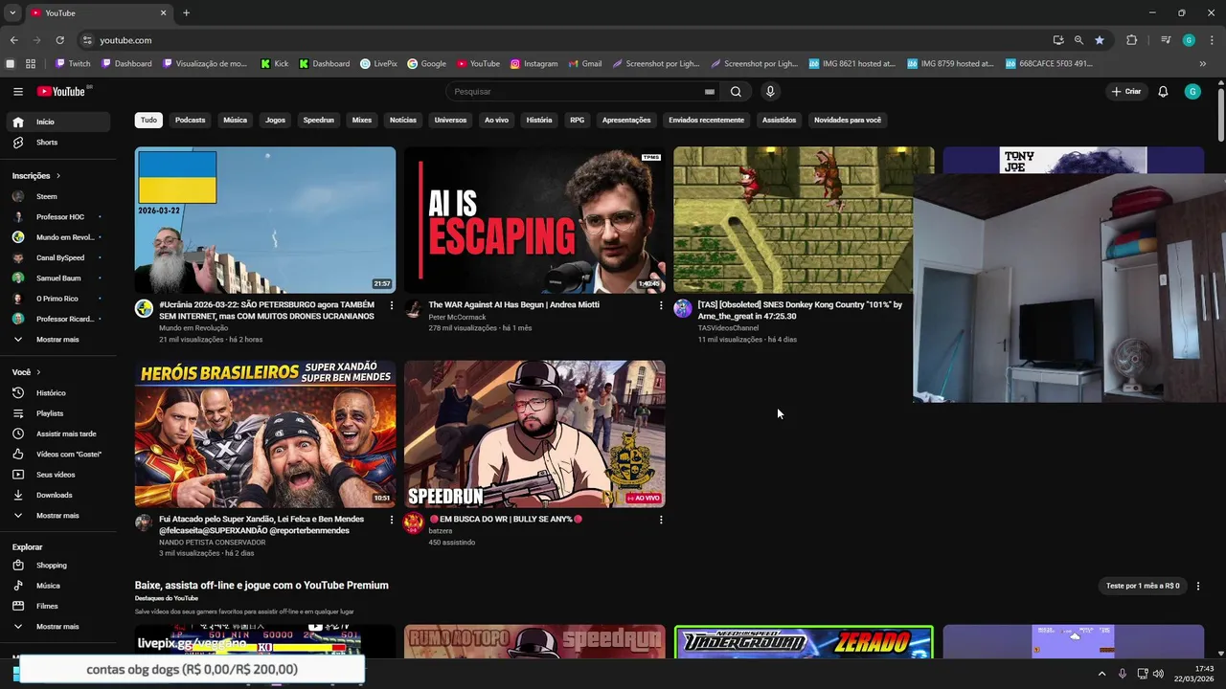The image size is (1226, 689).
Task: Open options menu for AI Has Begun video
Action: point(660,305)
